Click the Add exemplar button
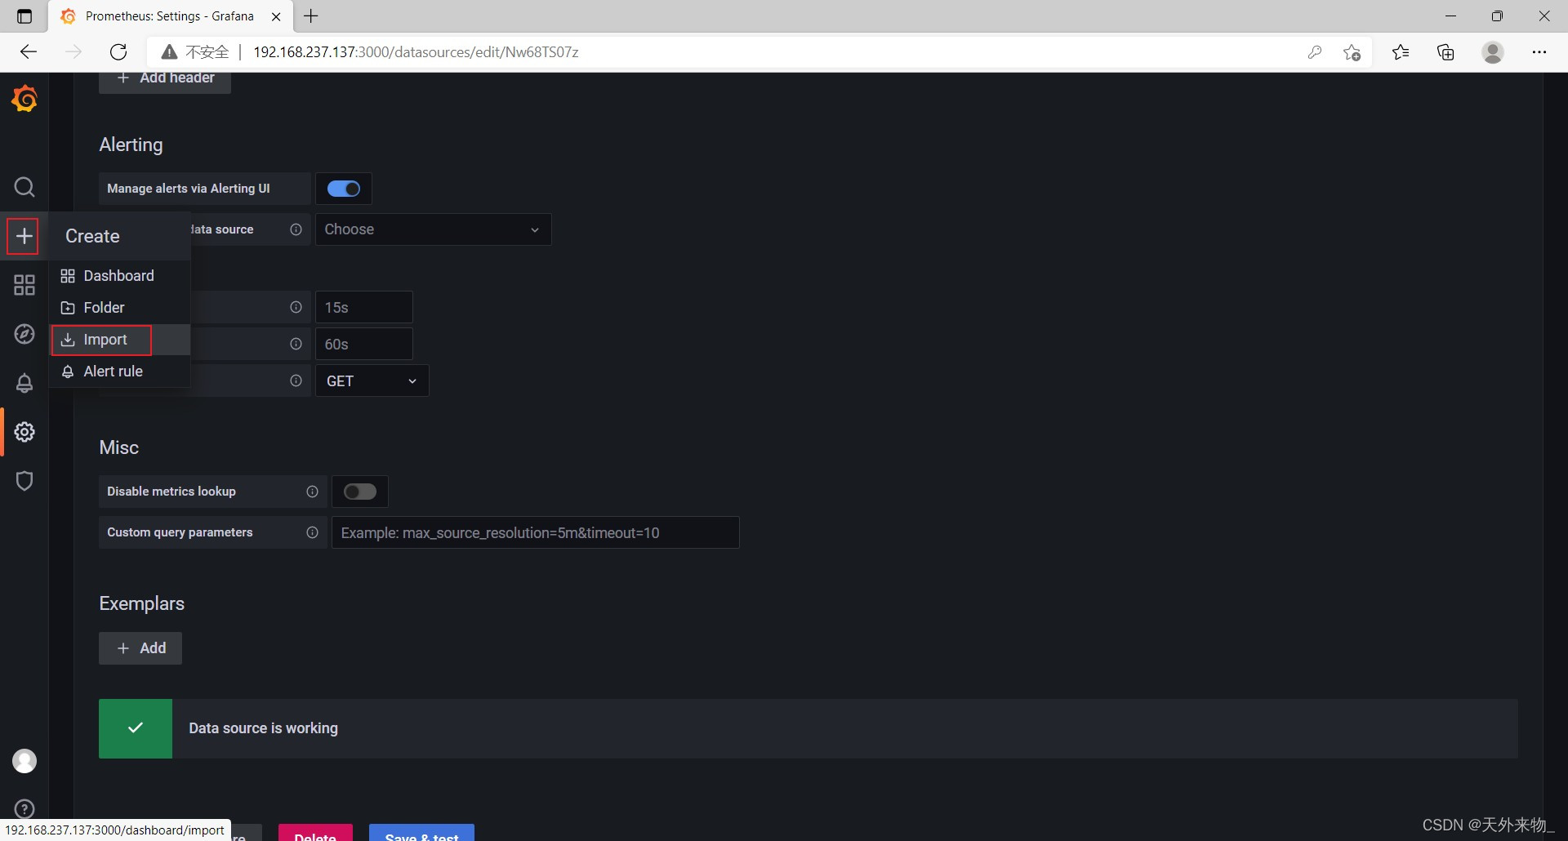1568x841 pixels. pos(140,648)
